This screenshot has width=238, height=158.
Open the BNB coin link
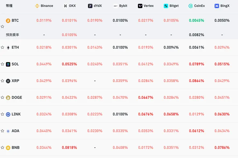[15, 148]
